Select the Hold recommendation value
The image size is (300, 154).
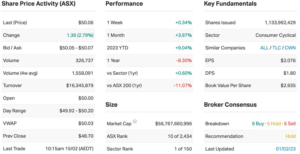(291, 136)
